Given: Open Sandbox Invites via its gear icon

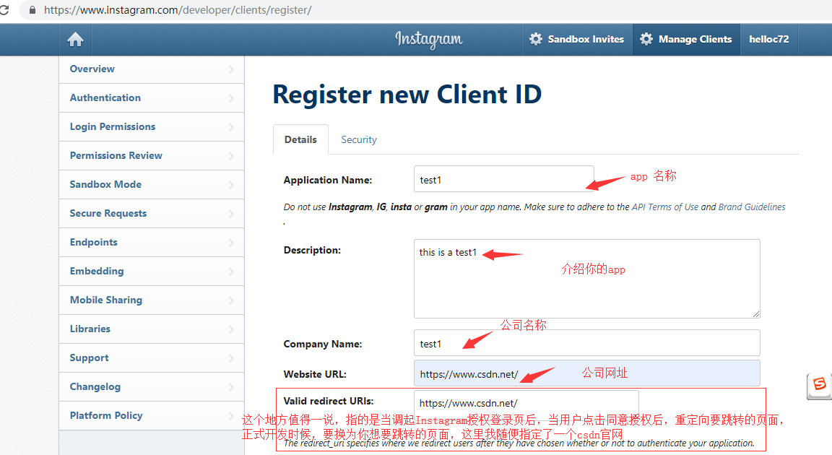Looking at the screenshot, I should [x=535, y=39].
